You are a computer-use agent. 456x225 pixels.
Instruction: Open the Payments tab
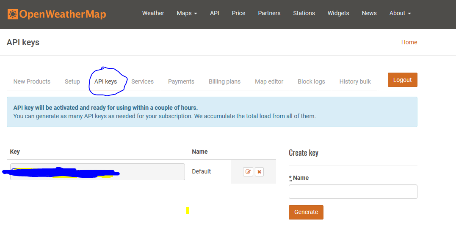pyautogui.click(x=181, y=81)
